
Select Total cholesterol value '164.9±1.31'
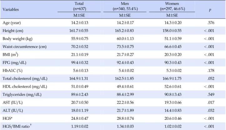[x=79, y=78]
